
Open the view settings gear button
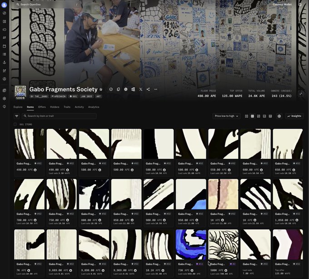click(279, 116)
